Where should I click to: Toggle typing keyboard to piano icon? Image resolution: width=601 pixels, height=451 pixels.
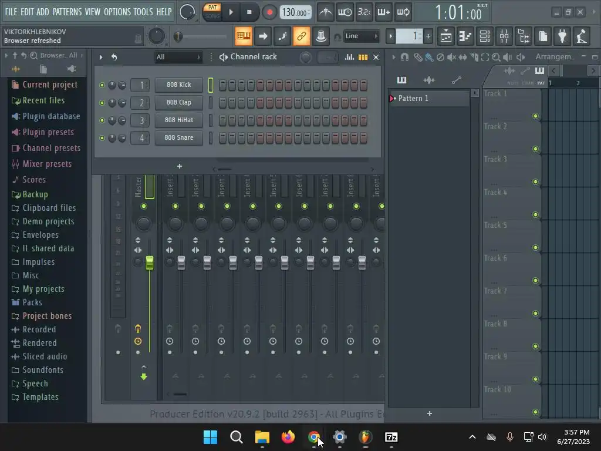click(x=244, y=36)
